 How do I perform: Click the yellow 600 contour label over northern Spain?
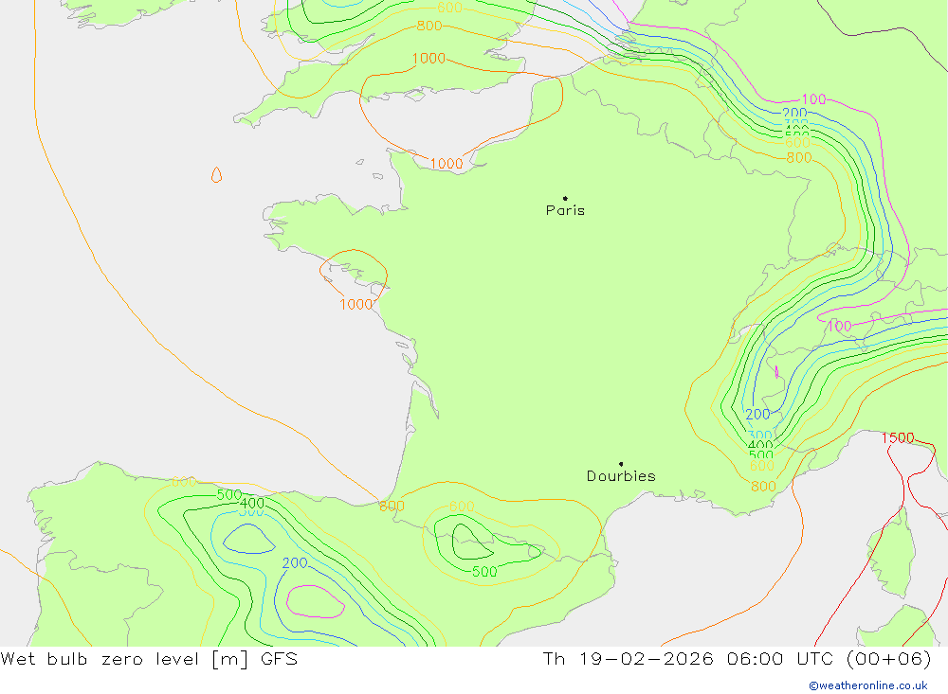point(183,481)
